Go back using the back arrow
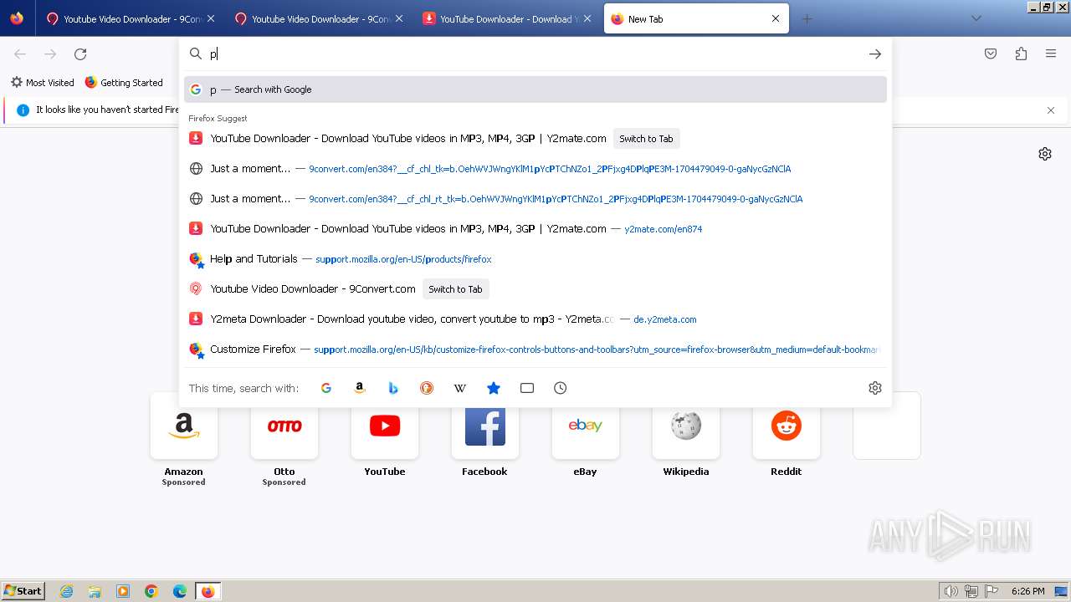Viewport: 1071px width, 602px height. [20, 54]
